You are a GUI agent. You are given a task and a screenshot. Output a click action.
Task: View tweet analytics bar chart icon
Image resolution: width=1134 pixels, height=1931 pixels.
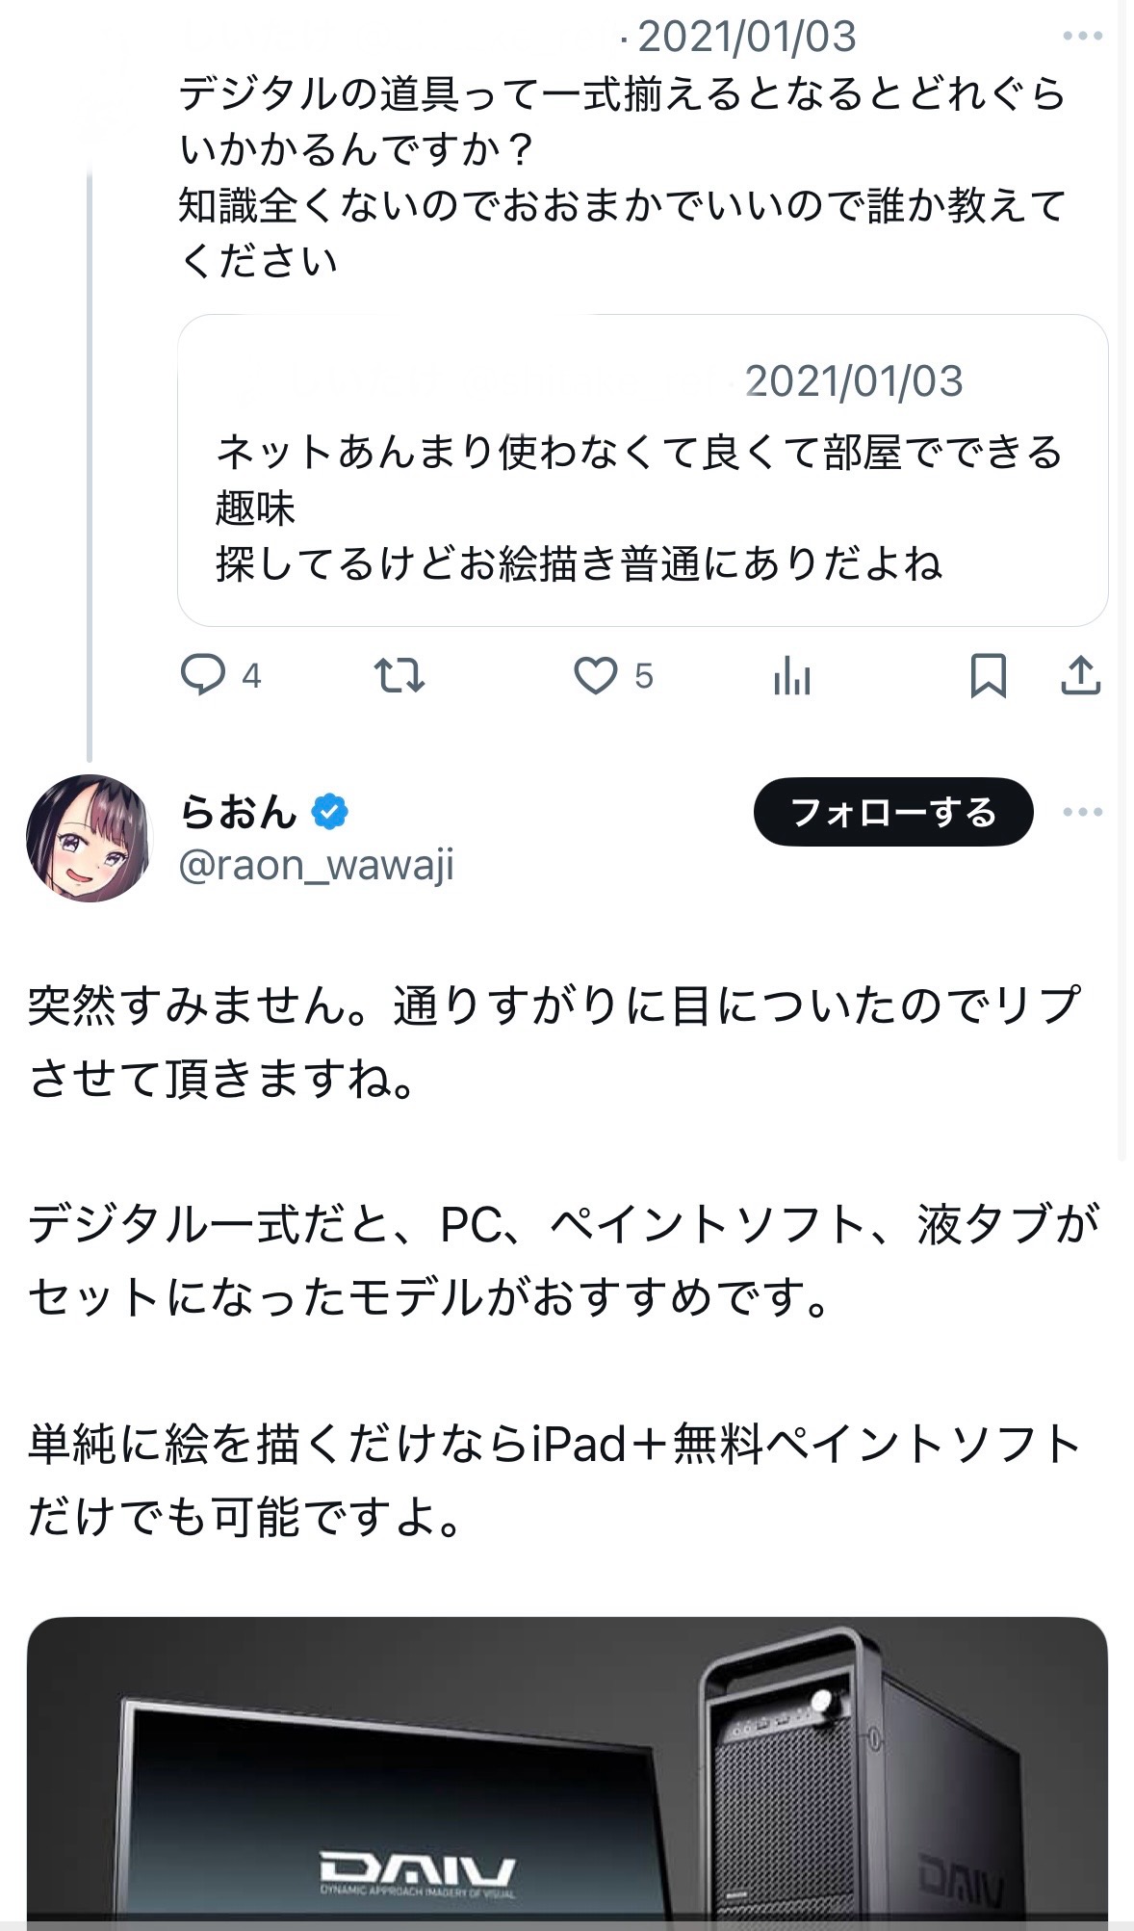pyautogui.click(x=791, y=676)
